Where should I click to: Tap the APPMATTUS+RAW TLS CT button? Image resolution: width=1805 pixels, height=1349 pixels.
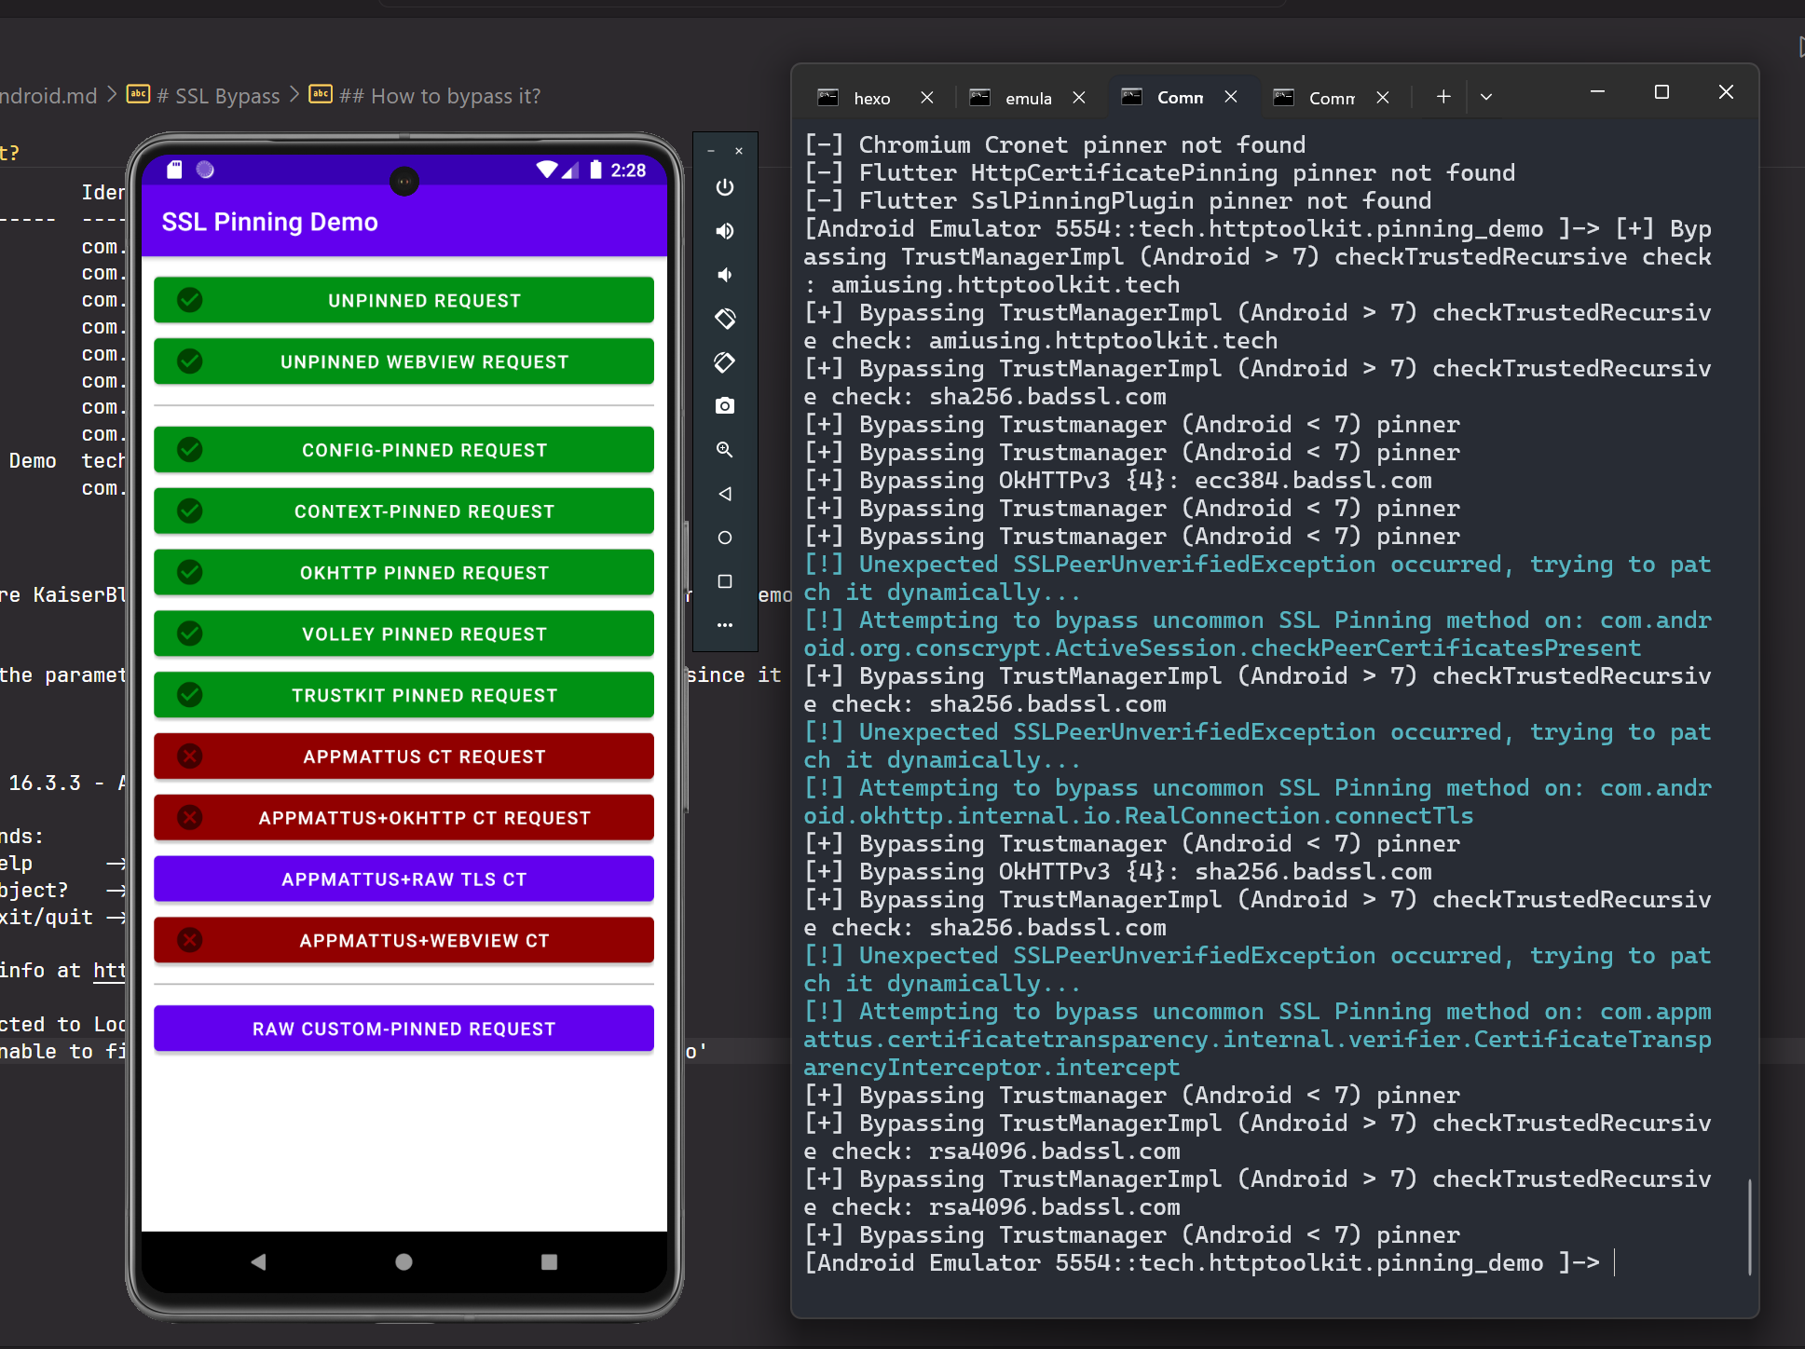pos(403,879)
